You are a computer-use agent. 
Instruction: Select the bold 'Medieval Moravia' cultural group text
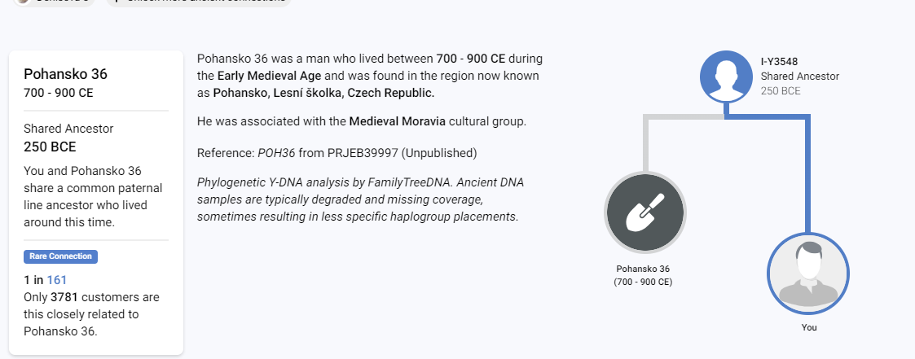398,122
